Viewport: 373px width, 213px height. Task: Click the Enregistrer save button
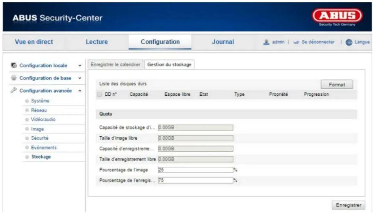pos(348,205)
